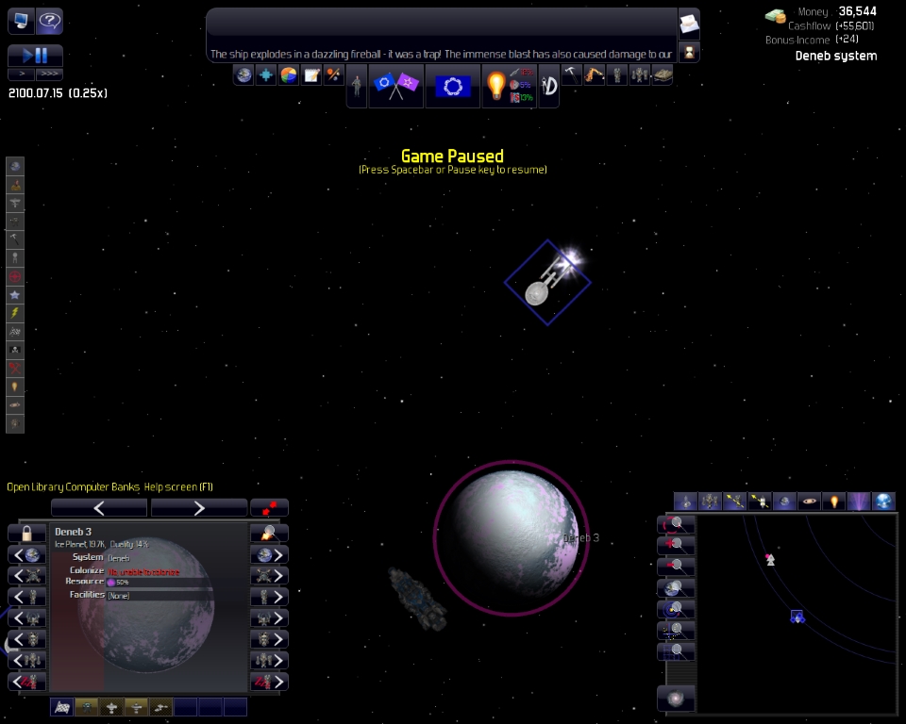Toggle the padlock lock selection button

click(x=26, y=534)
